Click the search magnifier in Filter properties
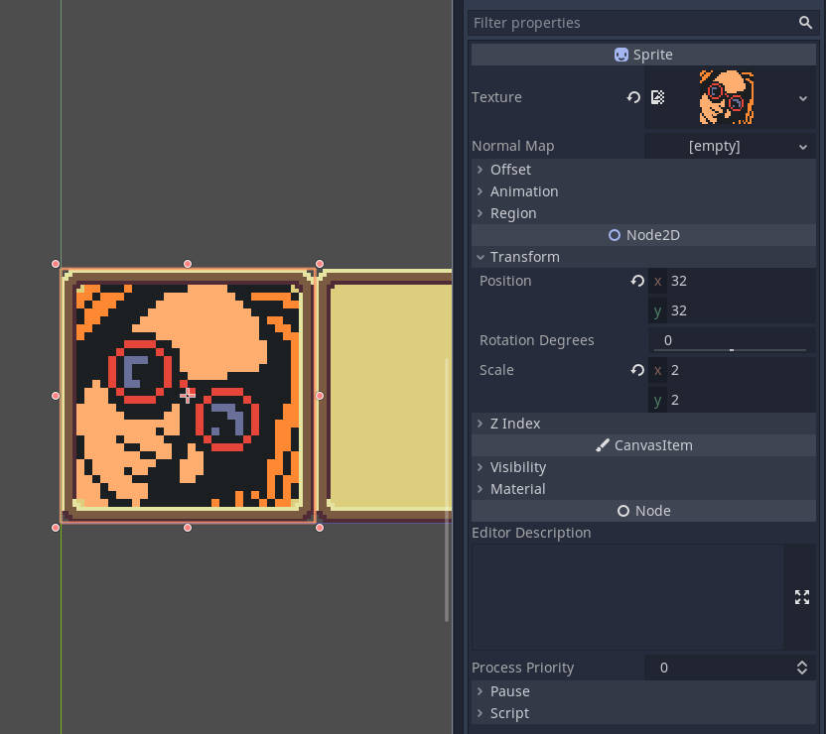 click(x=805, y=22)
